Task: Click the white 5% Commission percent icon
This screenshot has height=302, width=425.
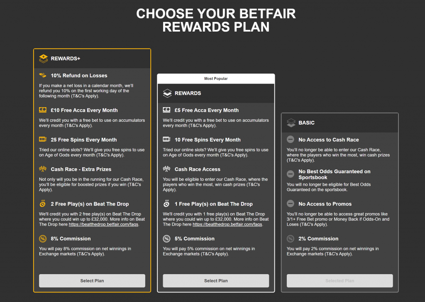Action: pos(166,239)
